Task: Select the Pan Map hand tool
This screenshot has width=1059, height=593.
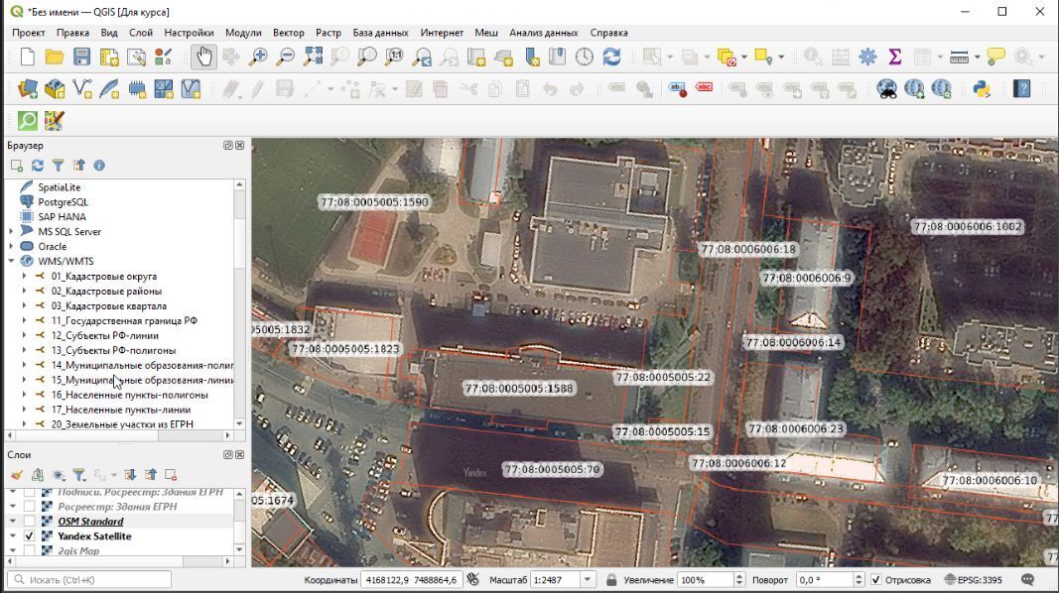Action: [x=203, y=57]
